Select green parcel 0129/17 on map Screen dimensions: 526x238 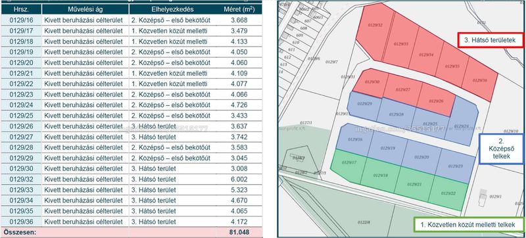348,165
